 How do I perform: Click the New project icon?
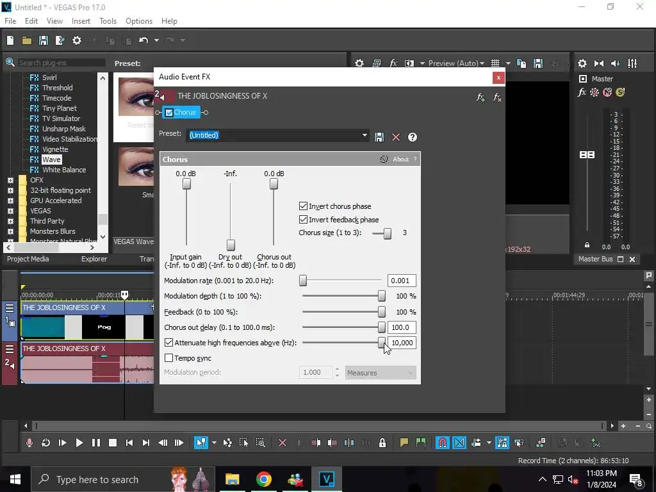(10, 40)
